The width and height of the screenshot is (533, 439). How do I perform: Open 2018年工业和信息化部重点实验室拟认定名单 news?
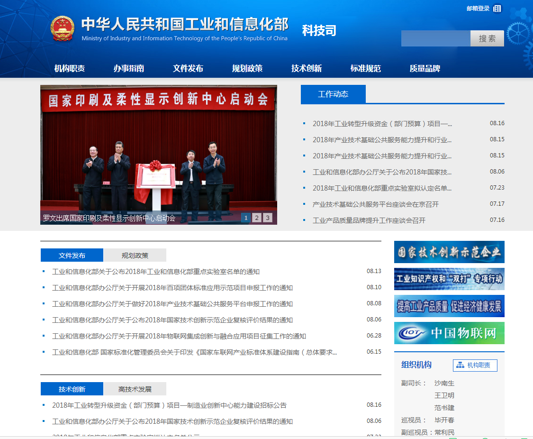[382, 188]
